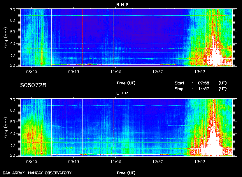
Task: Click the 50 frequency label on RHP axis
Action: click(x=13, y=32)
